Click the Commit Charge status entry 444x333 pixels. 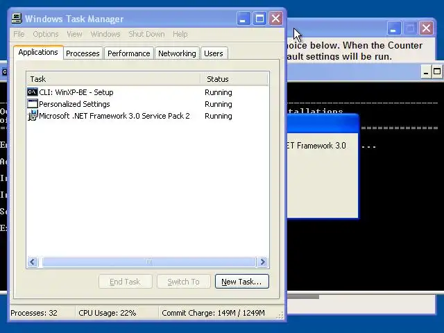tap(213, 313)
